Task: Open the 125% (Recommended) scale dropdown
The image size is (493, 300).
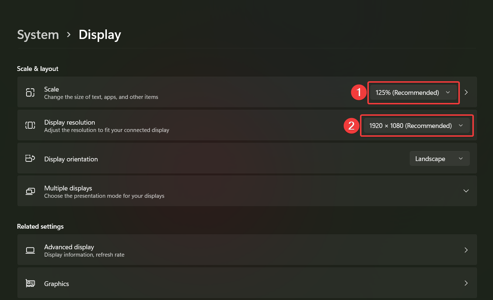Action: (413, 93)
